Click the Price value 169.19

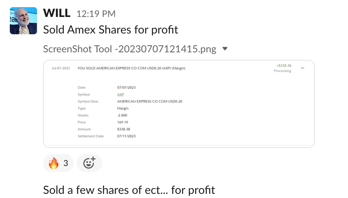pyautogui.click(x=123, y=122)
